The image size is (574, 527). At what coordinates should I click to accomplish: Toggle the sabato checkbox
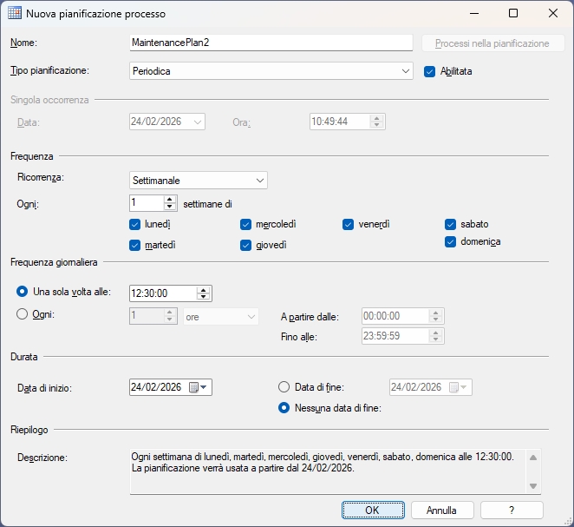pos(451,224)
